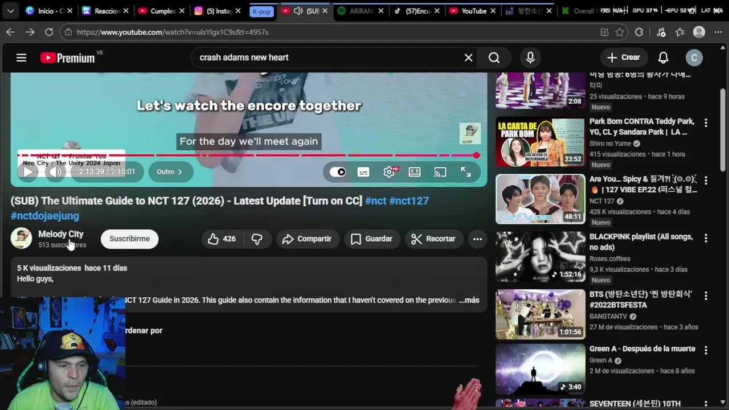729x410 pixels.
Task: Open the channel watermark in player corner
Action: pos(470,134)
